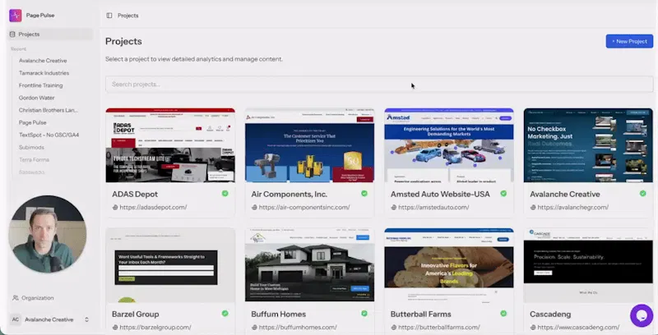The width and height of the screenshot is (658, 335).
Task: Click the globe icon beside avalanchegr.com
Action: (x=533, y=207)
